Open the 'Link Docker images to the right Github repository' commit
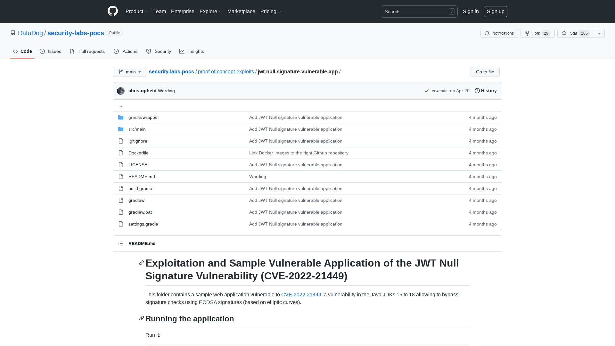 click(x=299, y=153)
